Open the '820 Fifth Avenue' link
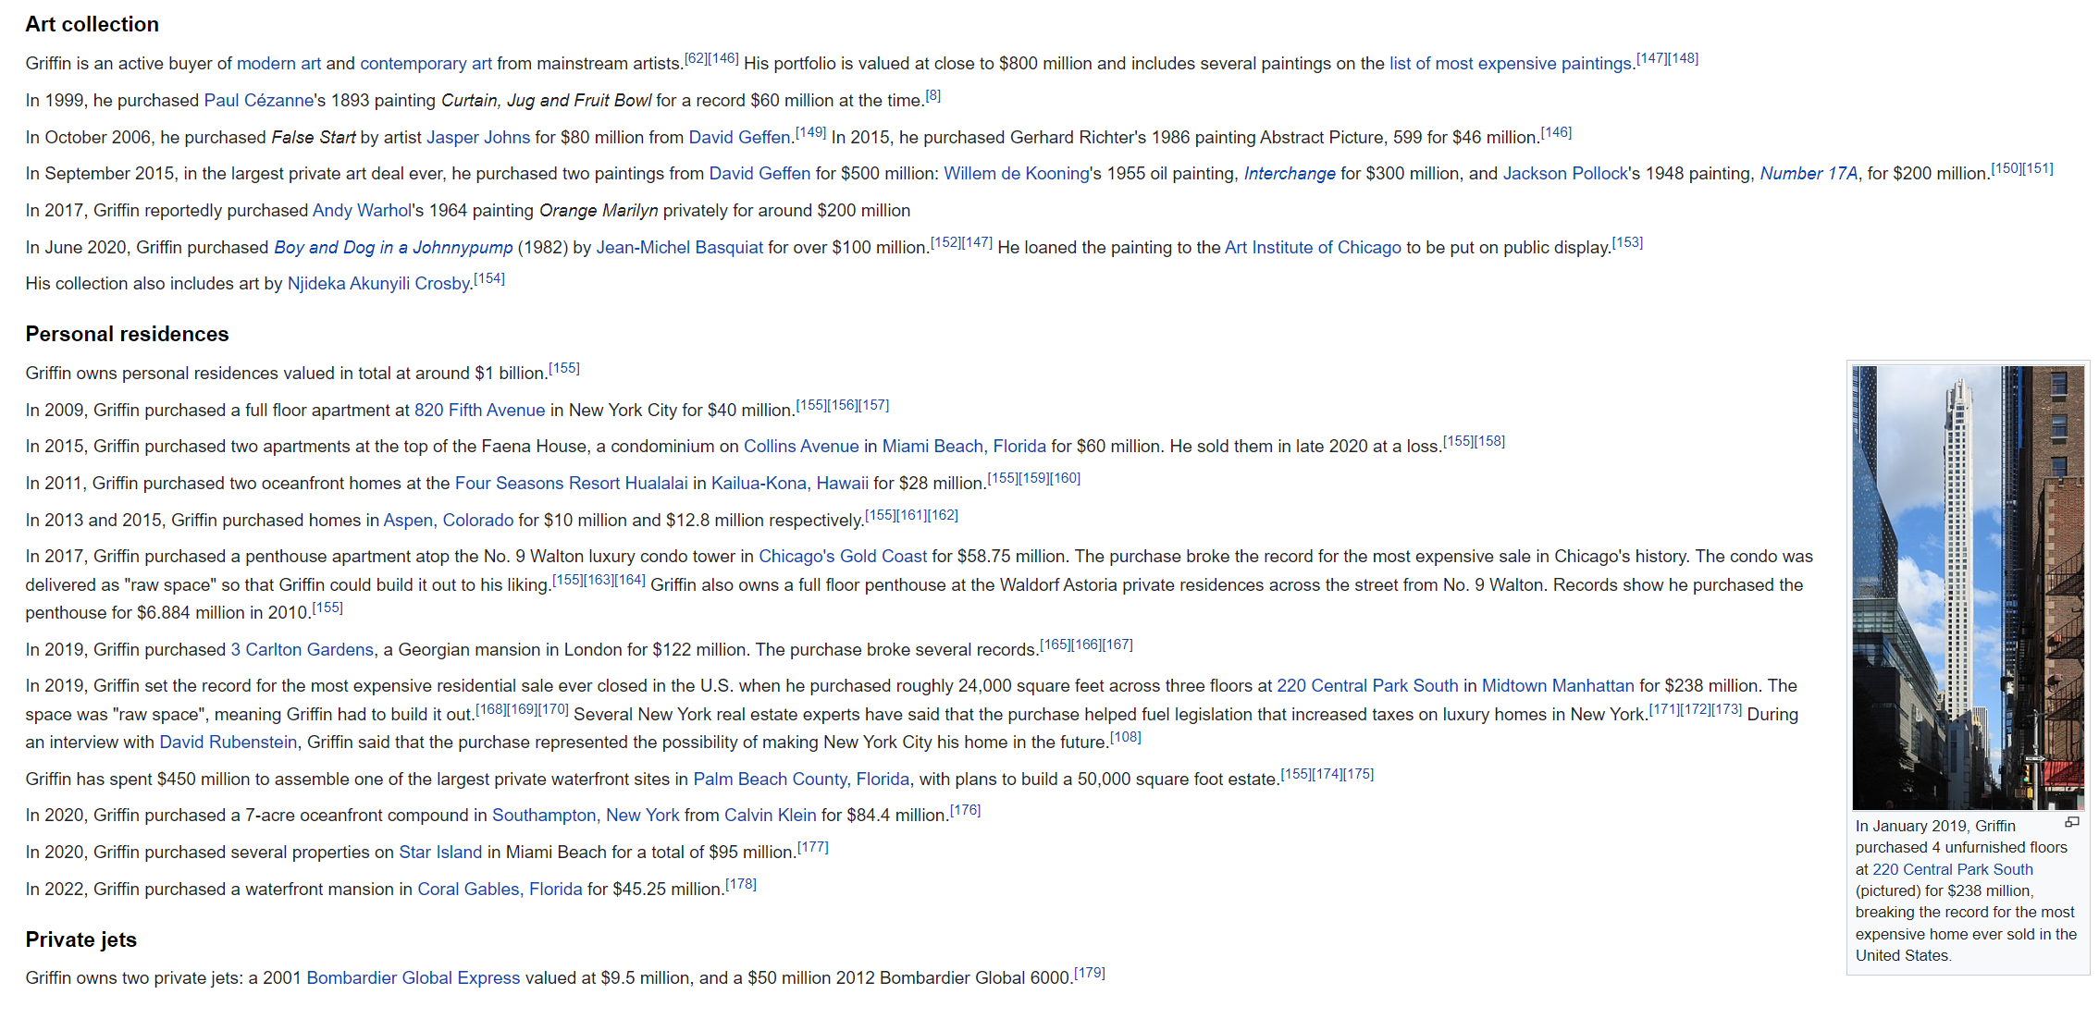 [479, 411]
